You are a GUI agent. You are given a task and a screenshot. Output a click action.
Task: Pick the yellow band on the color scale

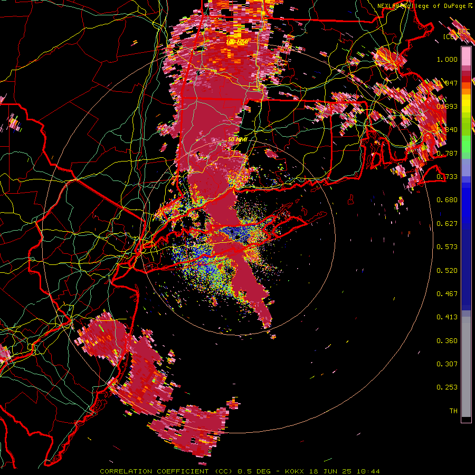[x=466, y=103]
